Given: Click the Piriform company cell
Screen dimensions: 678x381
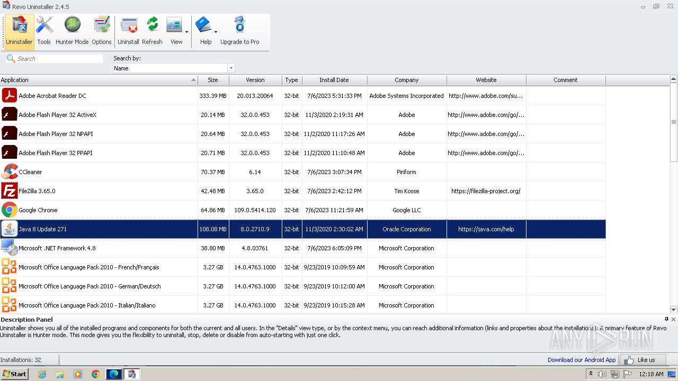Looking at the screenshot, I should tap(407, 172).
